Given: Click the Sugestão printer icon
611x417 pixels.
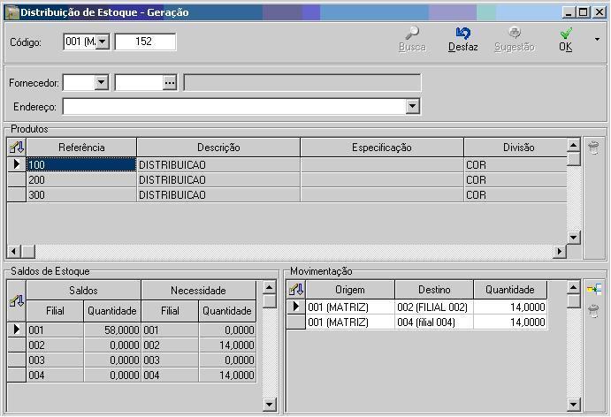Looking at the screenshot, I should pyautogui.click(x=514, y=34).
